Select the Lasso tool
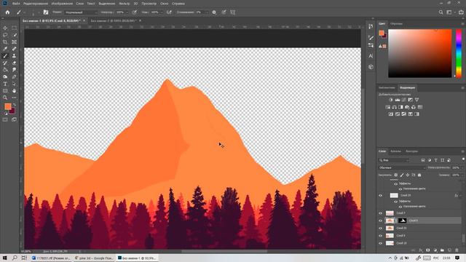This screenshot has width=466, height=262. (5, 35)
